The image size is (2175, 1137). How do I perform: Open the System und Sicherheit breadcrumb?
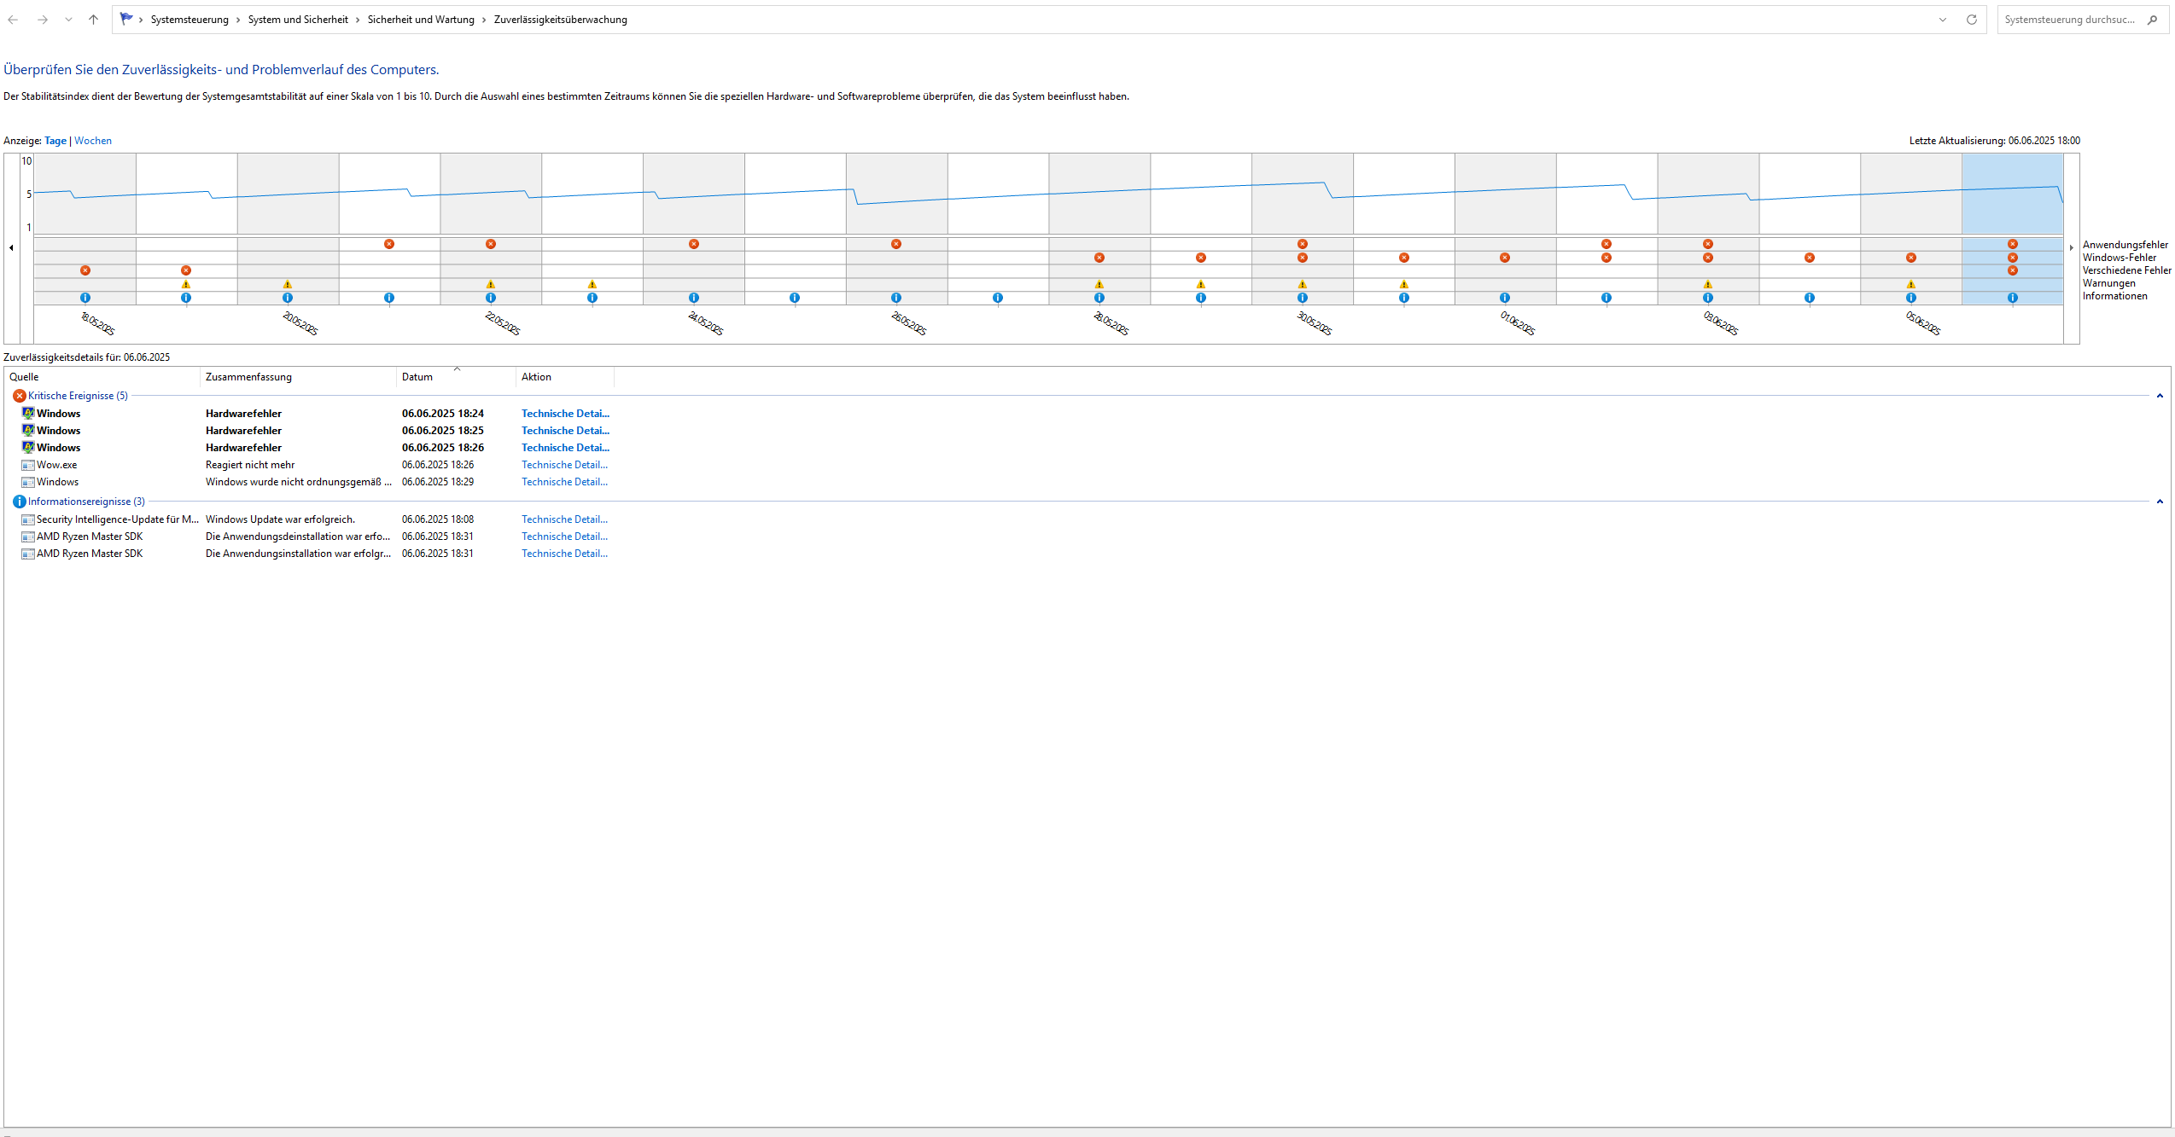(298, 20)
